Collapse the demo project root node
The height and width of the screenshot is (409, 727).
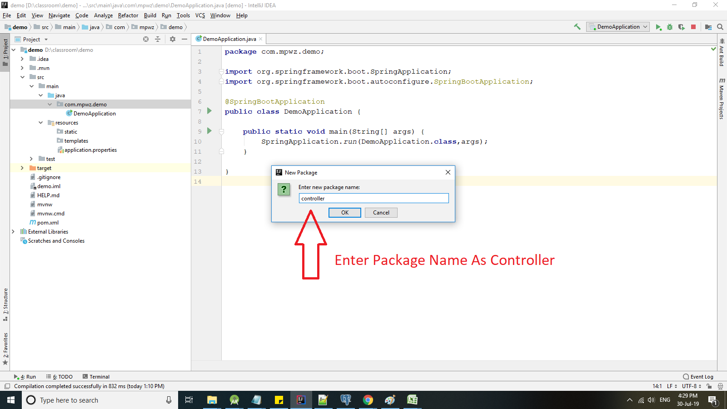point(14,50)
